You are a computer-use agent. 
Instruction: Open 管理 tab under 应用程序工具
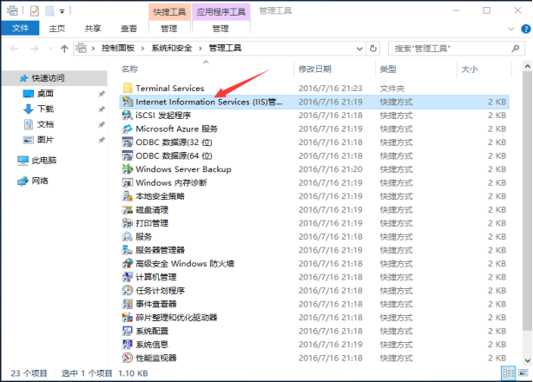(x=220, y=29)
